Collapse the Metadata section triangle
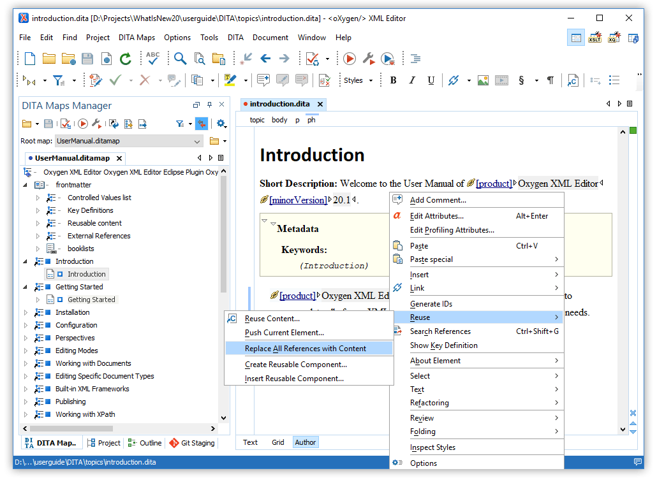 pyautogui.click(x=273, y=224)
